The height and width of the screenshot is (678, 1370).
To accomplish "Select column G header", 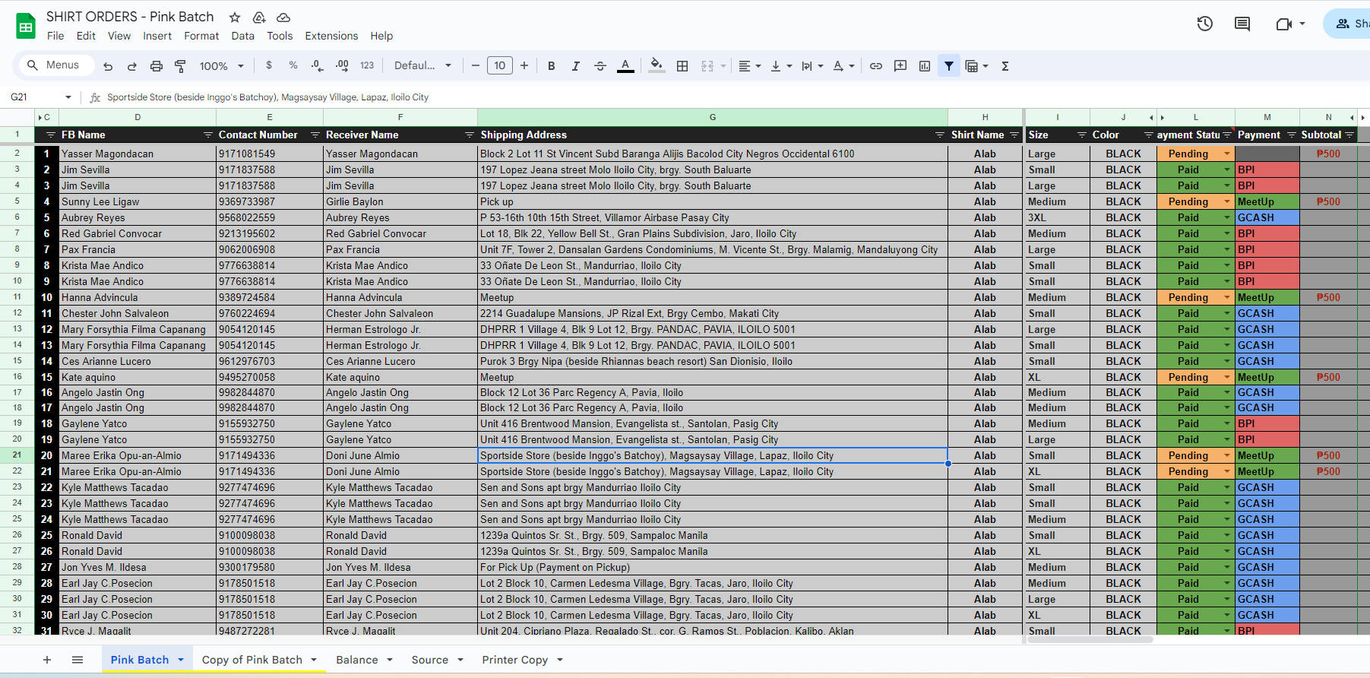I will coord(713,117).
